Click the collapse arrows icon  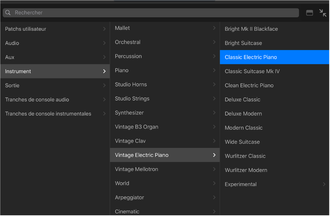tap(323, 13)
